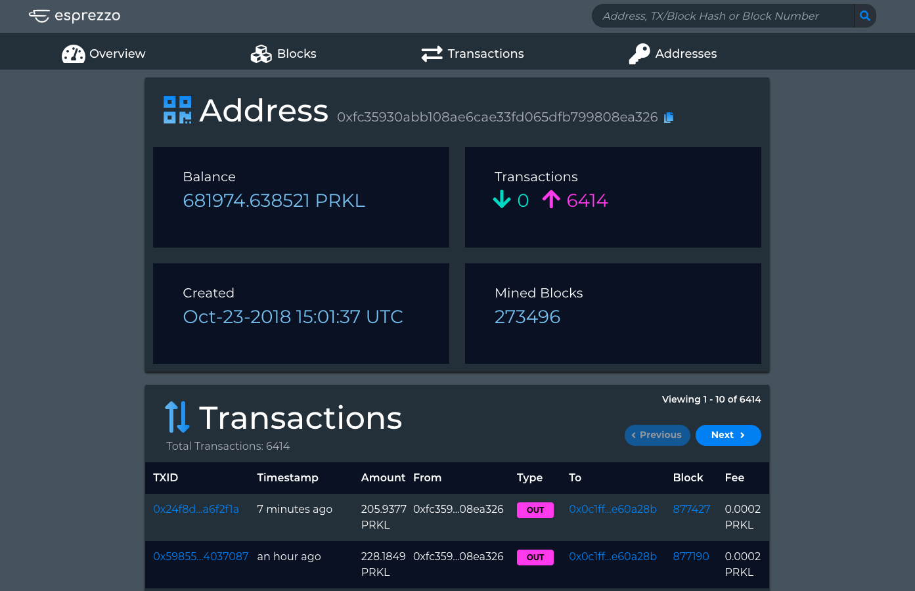Viewport: 915px width, 591px height.
Task: Open block 877427
Action: (x=691, y=509)
